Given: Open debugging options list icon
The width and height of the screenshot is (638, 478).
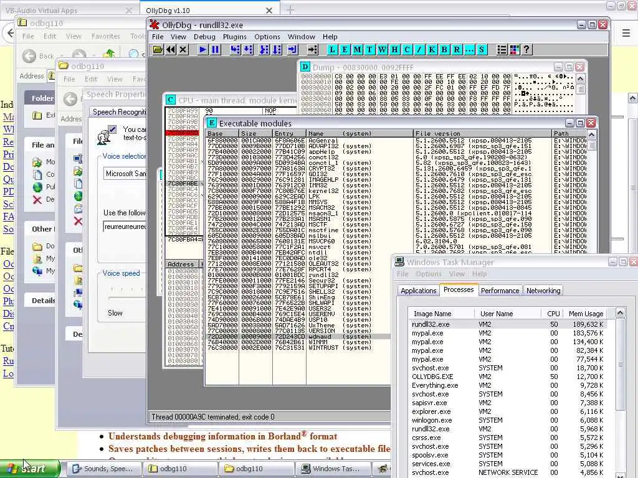Looking at the screenshot, I should (x=502, y=50).
